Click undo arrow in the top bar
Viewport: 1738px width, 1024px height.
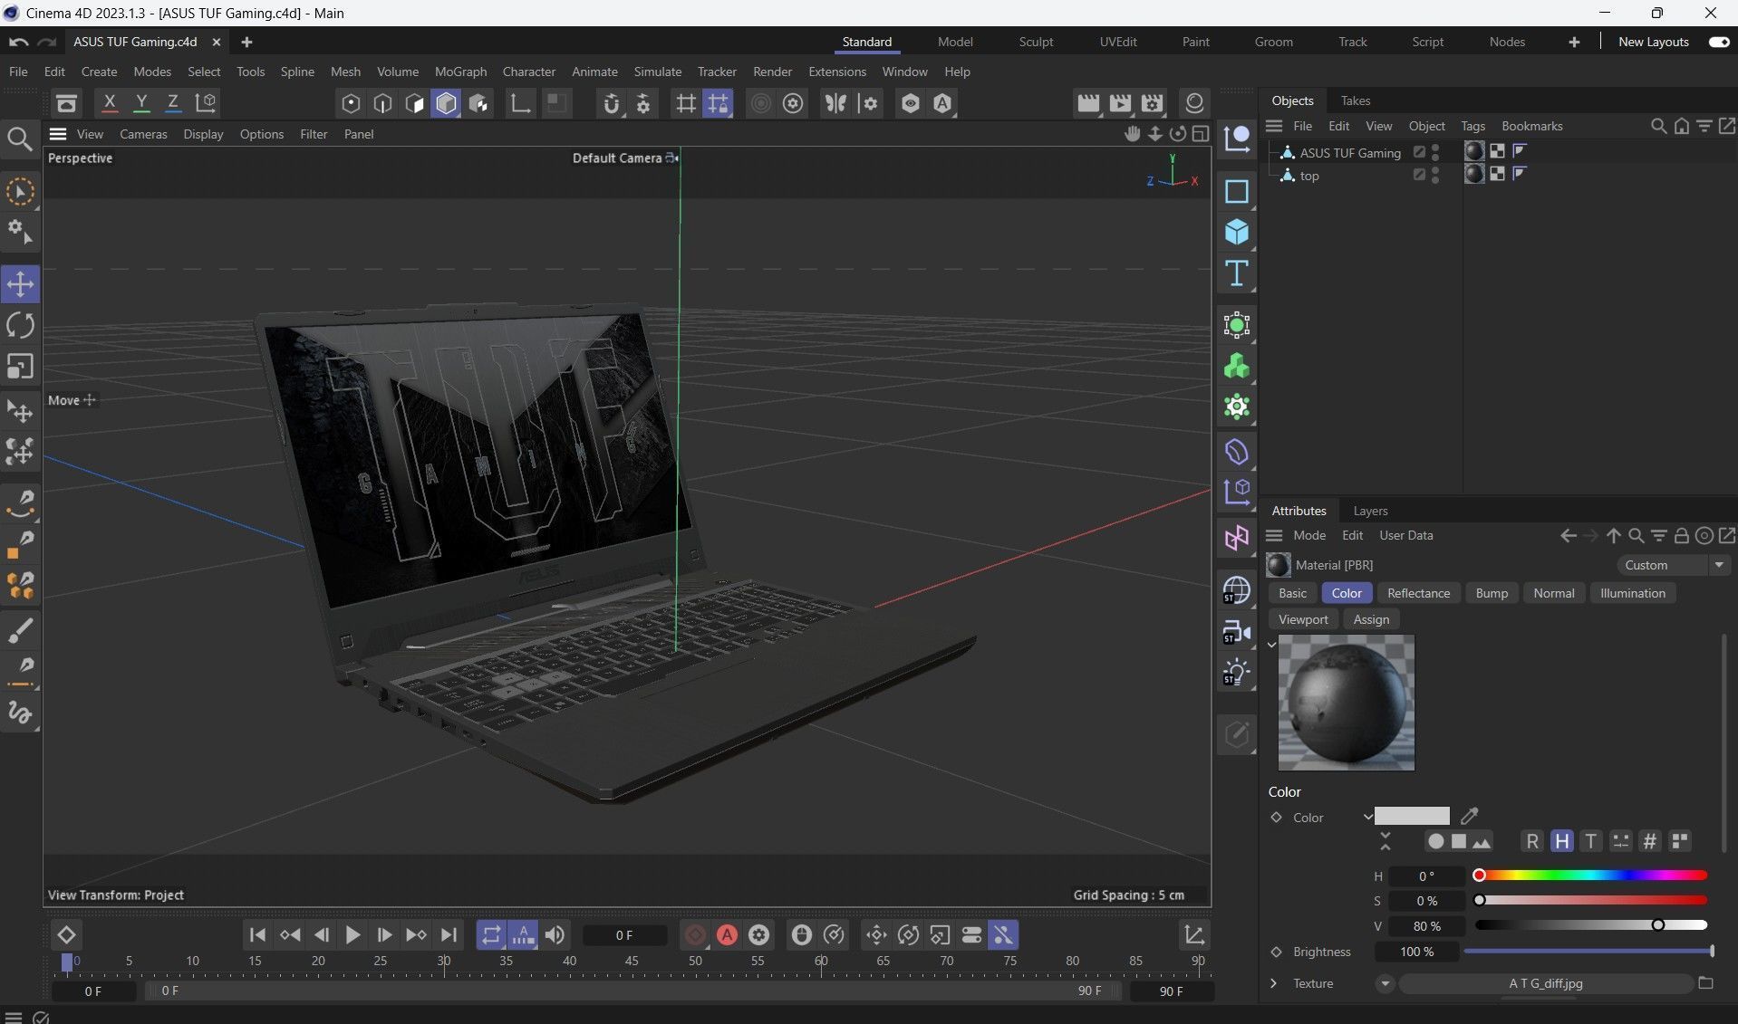(18, 42)
